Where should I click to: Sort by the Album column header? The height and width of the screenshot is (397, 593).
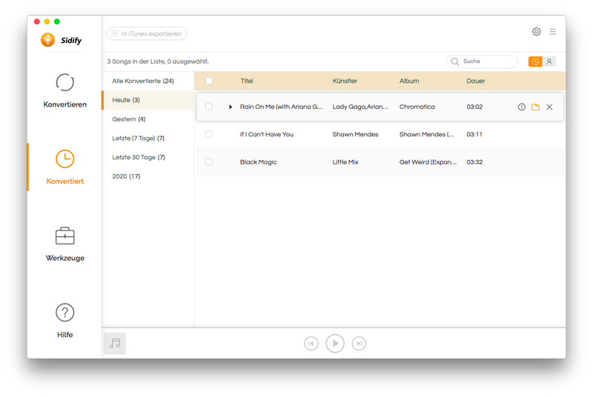tap(409, 81)
